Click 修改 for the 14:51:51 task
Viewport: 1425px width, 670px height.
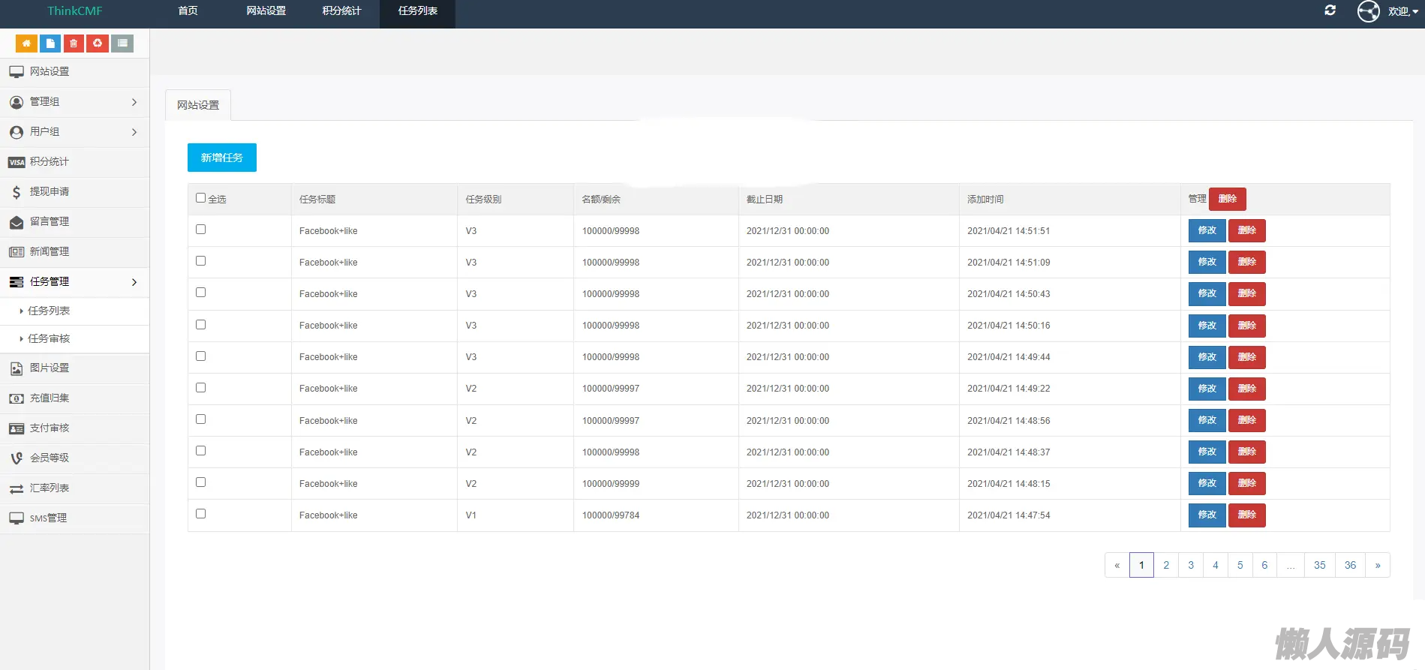pos(1207,230)
